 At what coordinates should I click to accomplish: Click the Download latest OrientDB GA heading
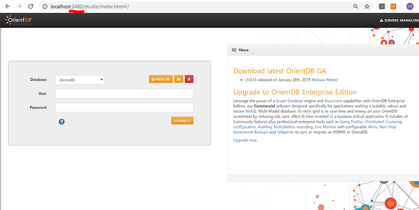tap(279, 71)
